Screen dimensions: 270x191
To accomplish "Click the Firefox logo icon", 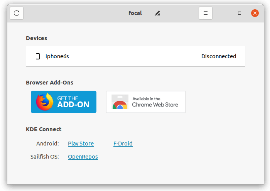I will (x=45, y=102).
